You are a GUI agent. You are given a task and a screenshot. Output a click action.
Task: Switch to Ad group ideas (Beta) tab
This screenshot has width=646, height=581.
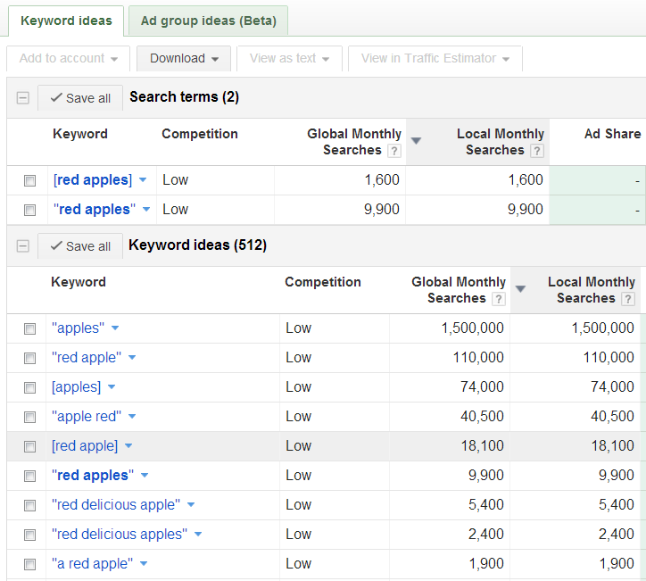click(209, 21)
